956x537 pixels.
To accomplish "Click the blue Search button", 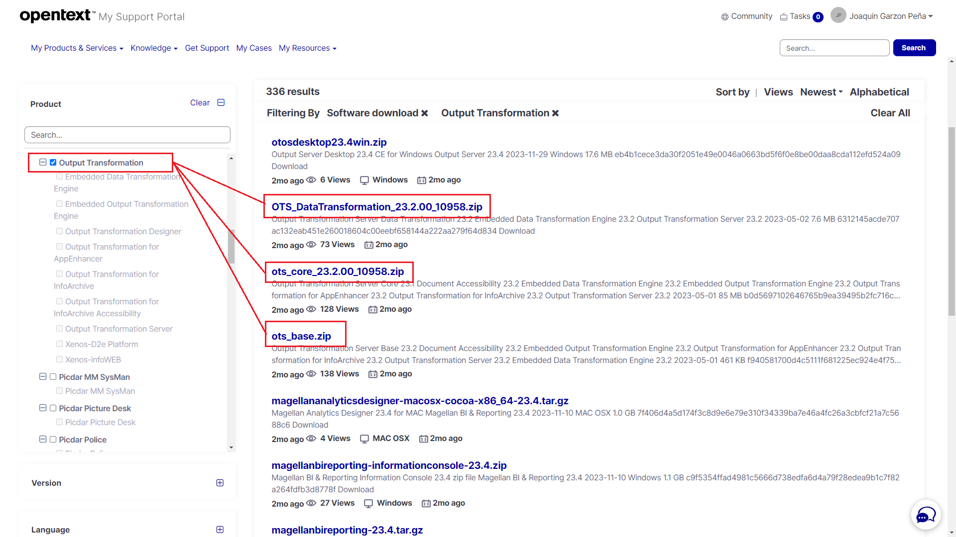I will coord(914,48).
